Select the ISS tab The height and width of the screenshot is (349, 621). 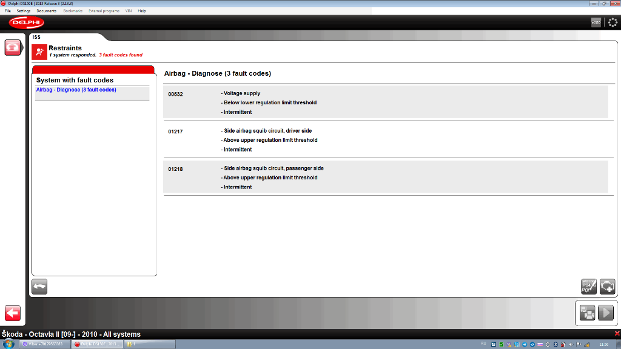pos(36,37)
